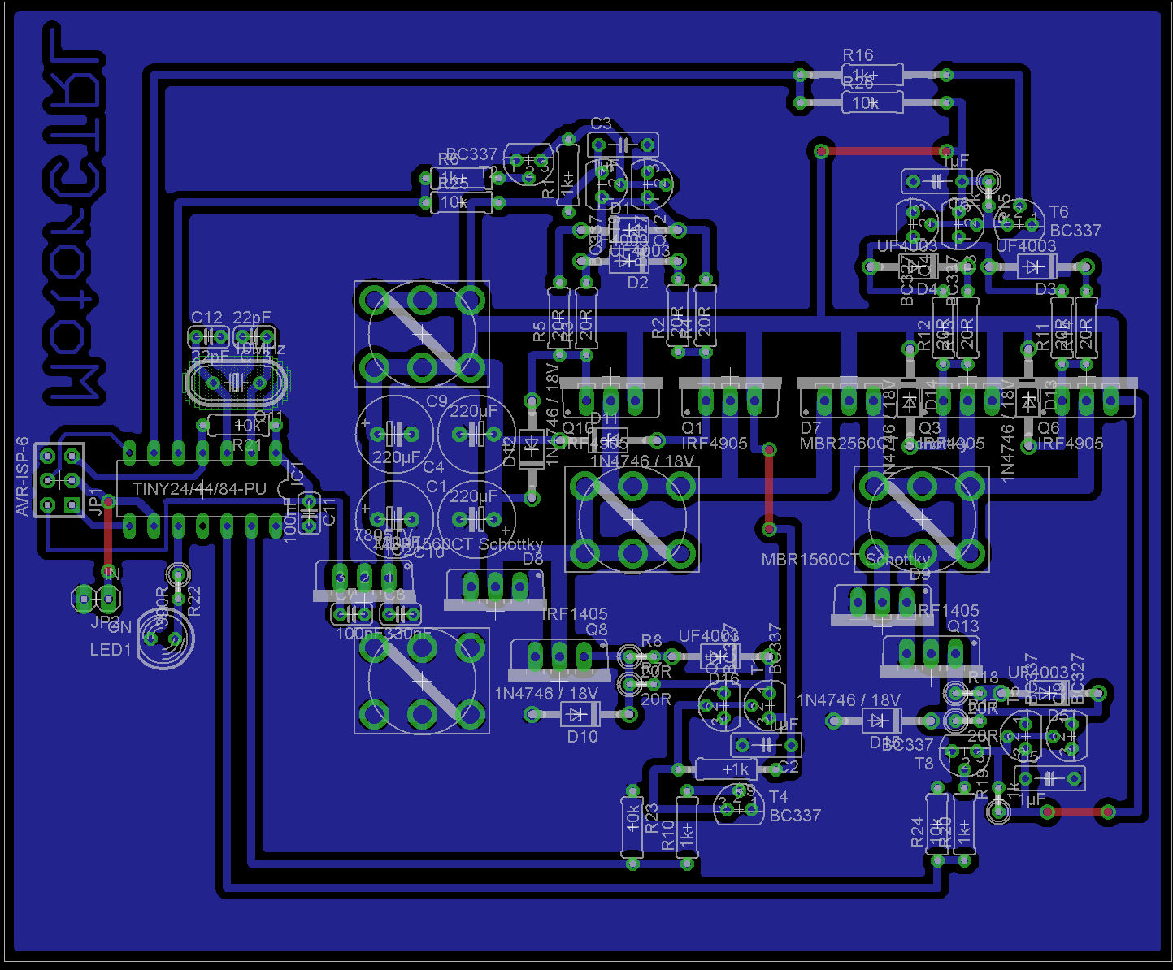1173x970 pixels.
Task: Click the mirrored MotorCtrl board title
Action: pyautogui.click(x=75, y=213)
